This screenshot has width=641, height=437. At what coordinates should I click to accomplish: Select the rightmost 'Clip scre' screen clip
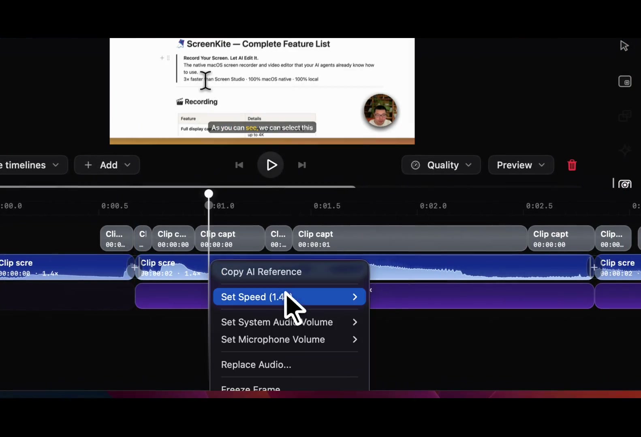(x=618, y=267)
